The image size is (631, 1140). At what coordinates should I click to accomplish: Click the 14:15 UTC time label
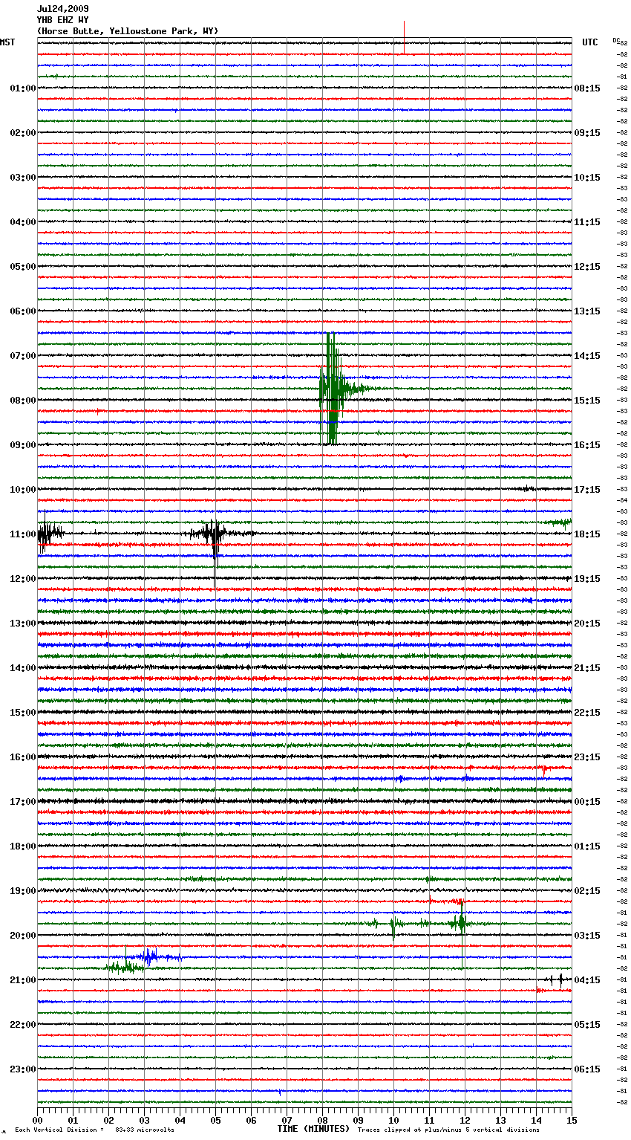587,356
